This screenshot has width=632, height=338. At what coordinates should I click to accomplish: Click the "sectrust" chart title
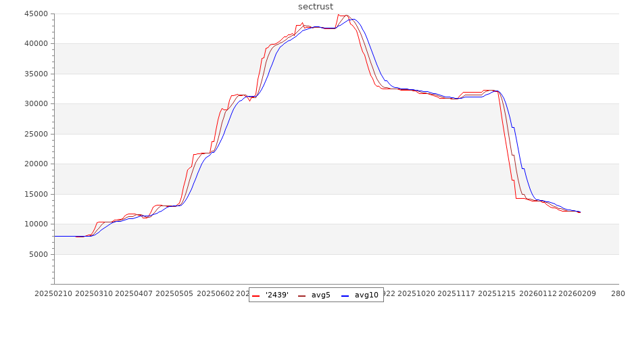(316, 7)
